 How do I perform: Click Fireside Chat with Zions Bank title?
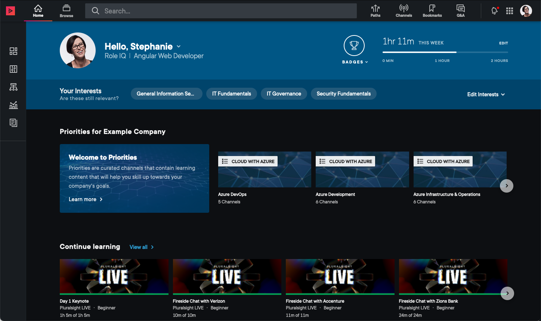pyautogui.click(x=429, y=301)
